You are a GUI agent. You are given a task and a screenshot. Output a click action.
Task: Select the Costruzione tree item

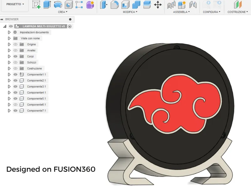point(34,68)
